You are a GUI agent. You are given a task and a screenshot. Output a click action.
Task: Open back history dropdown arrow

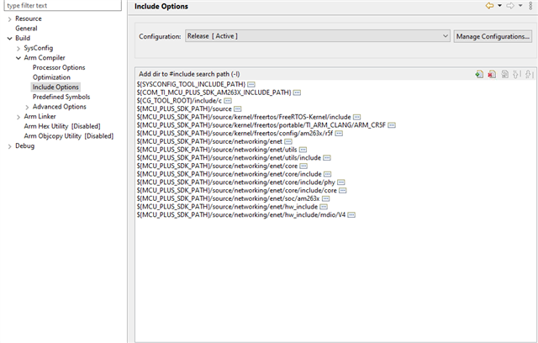pyautogui.click(x=499, y=6)
